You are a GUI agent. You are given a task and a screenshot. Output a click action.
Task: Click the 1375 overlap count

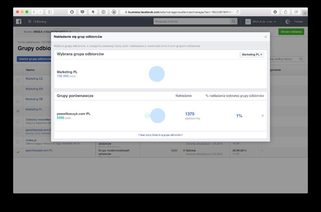click(190, 114)
